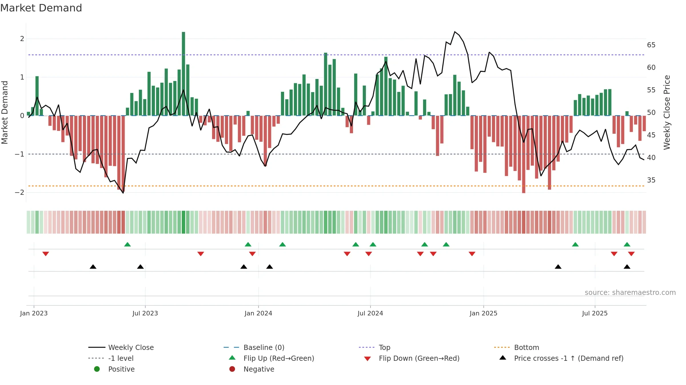Click the '50' tick on the right axis
Image resolution: width=686 pixels, height=385 pixels.
click(x=651, y=113)
